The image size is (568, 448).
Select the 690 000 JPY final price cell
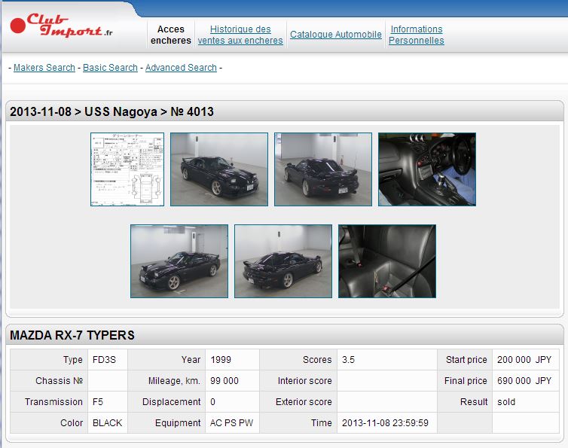click(524, 381)
